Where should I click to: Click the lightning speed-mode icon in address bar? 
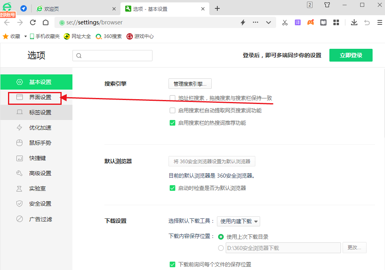coord(243,22)
